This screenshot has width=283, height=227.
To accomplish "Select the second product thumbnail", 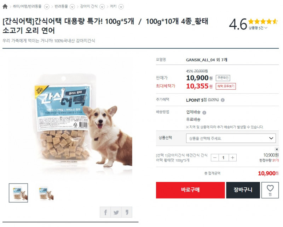I will point(46,193).
